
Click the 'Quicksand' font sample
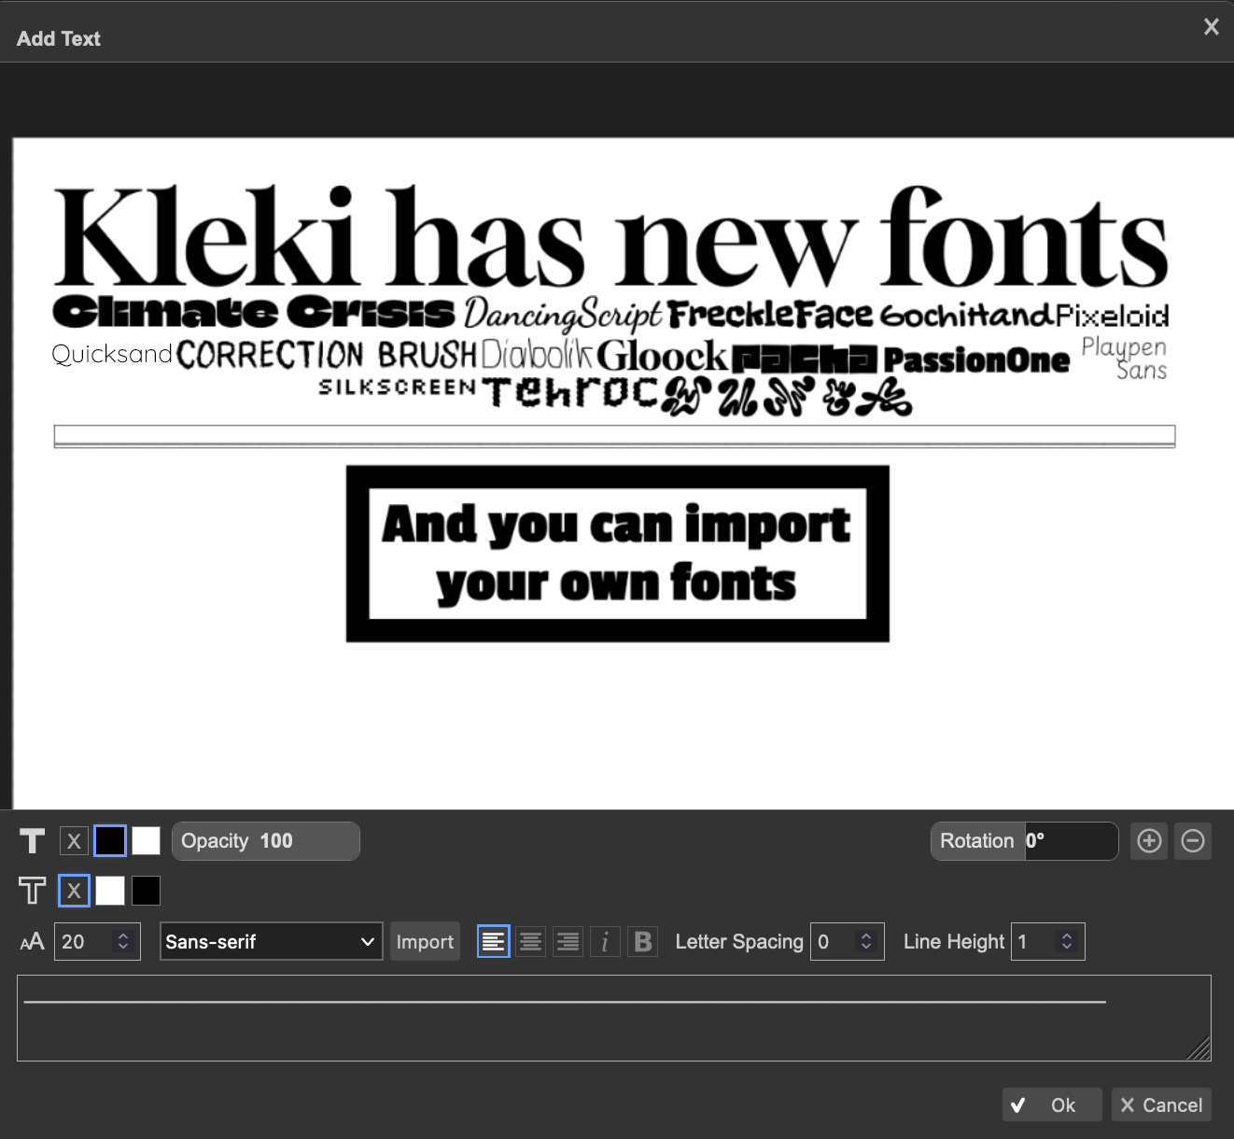coord(112,355)
